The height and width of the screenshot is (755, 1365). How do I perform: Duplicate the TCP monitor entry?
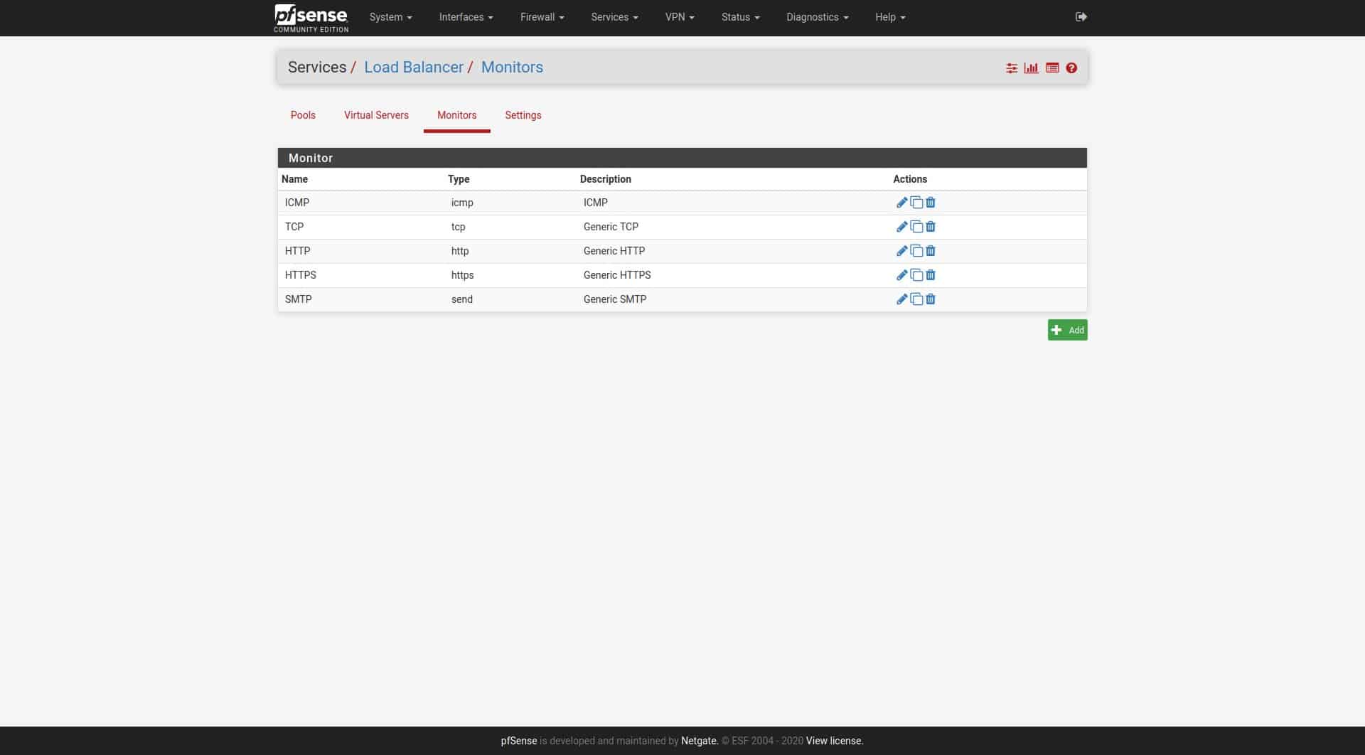point(916,227)
